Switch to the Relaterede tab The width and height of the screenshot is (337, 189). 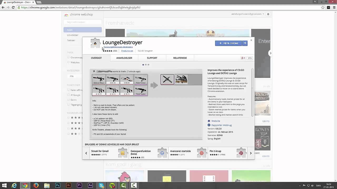point(180,58)
